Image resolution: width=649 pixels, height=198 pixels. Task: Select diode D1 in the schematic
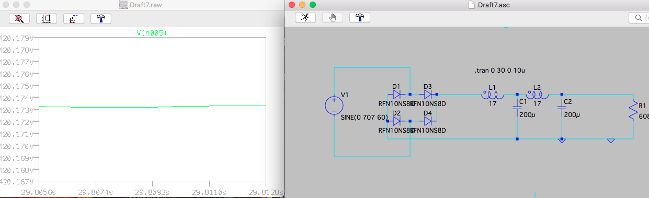click(396, 95)
